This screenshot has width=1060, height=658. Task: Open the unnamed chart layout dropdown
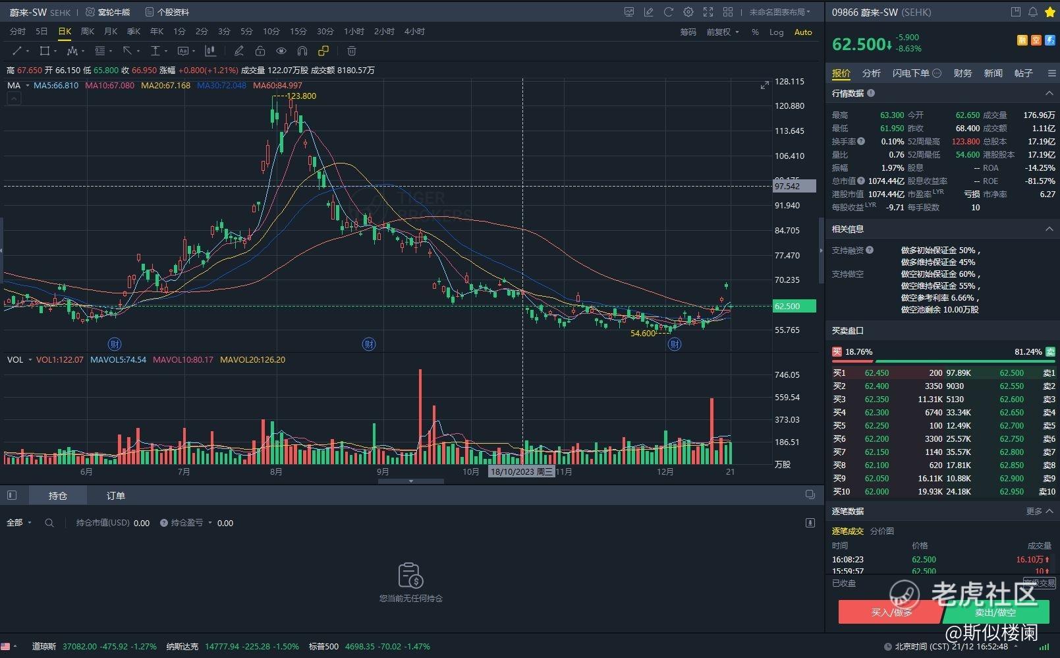[780, 12]
